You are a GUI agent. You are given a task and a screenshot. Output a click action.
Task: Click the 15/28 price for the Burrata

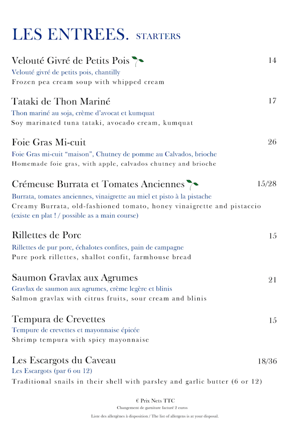tap(267, 184)
